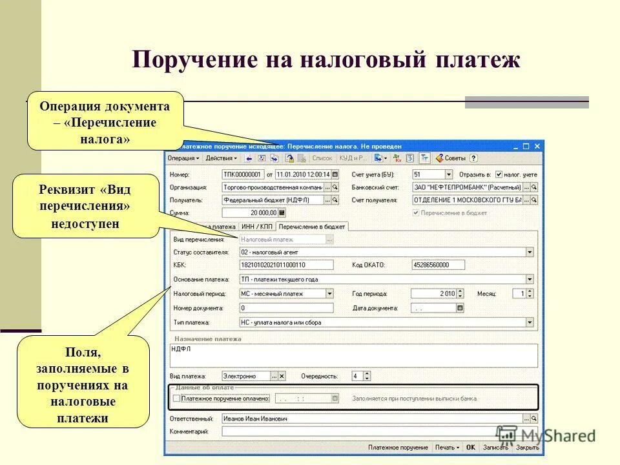
Task: Click the ... selection button for Получатель
Action: tap(327, 200)
